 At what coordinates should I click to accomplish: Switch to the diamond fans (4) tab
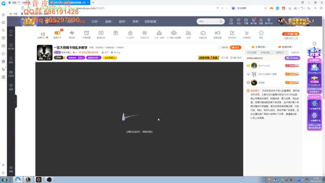[295, 52]
